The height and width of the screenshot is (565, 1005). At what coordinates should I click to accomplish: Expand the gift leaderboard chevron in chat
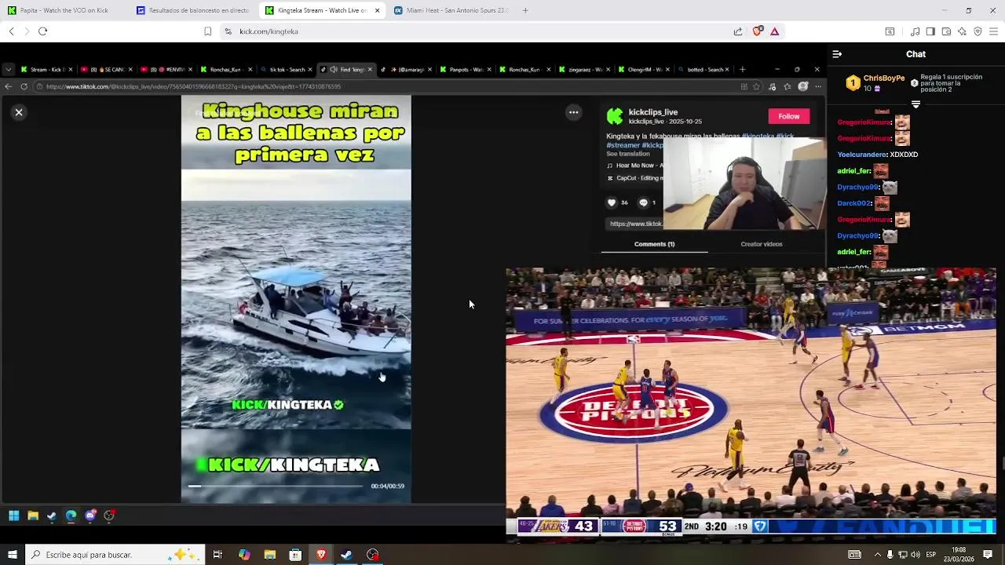click(x=915, y=104)
